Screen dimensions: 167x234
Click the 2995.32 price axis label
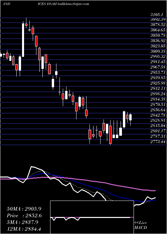(x=158, y=57)
